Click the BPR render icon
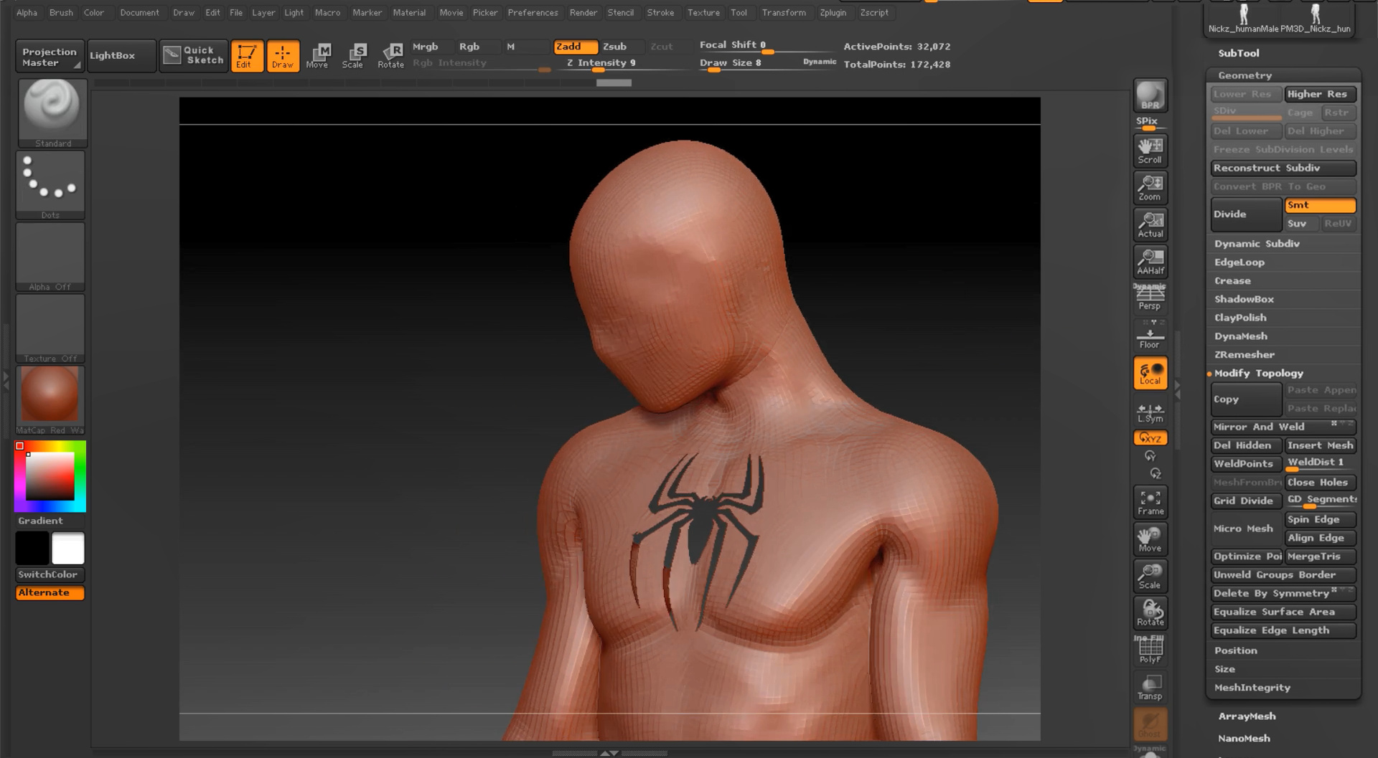The height and width of the screenshot is (758, 1378). [x=1150, y=95]
